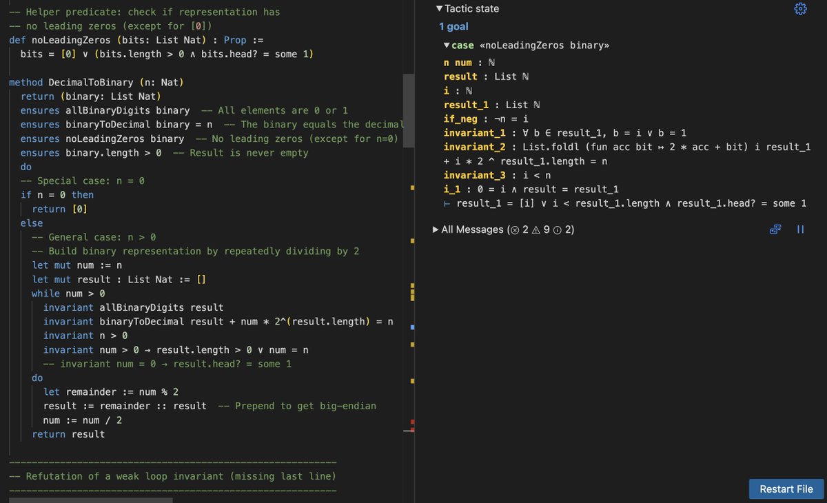Click the '1 goal' heading
Screen dimensions: 827x503
pos(453,27)
